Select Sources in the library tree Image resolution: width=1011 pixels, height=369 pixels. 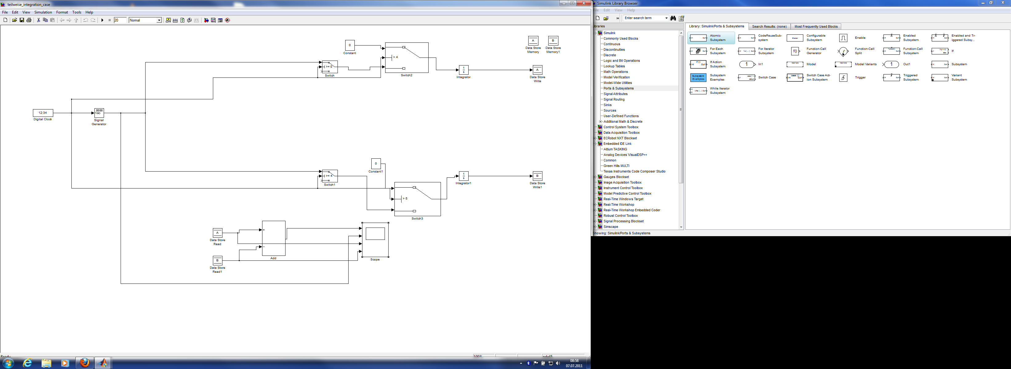609,111
